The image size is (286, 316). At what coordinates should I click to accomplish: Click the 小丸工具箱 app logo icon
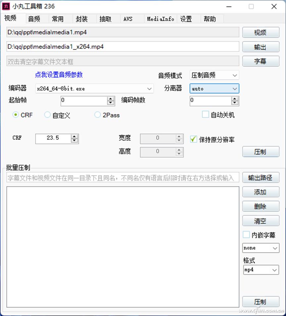pos(5,6)
